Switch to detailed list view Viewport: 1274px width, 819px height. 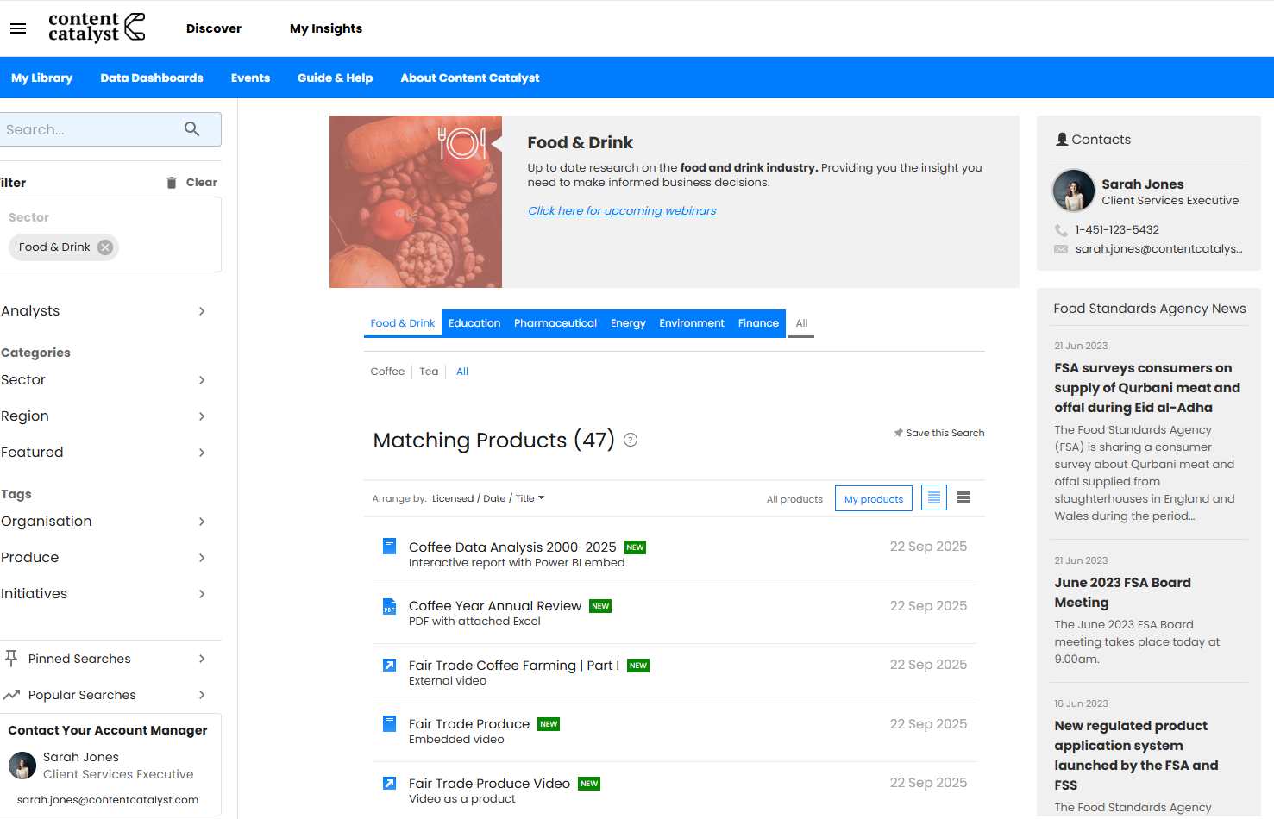[933, 498]
